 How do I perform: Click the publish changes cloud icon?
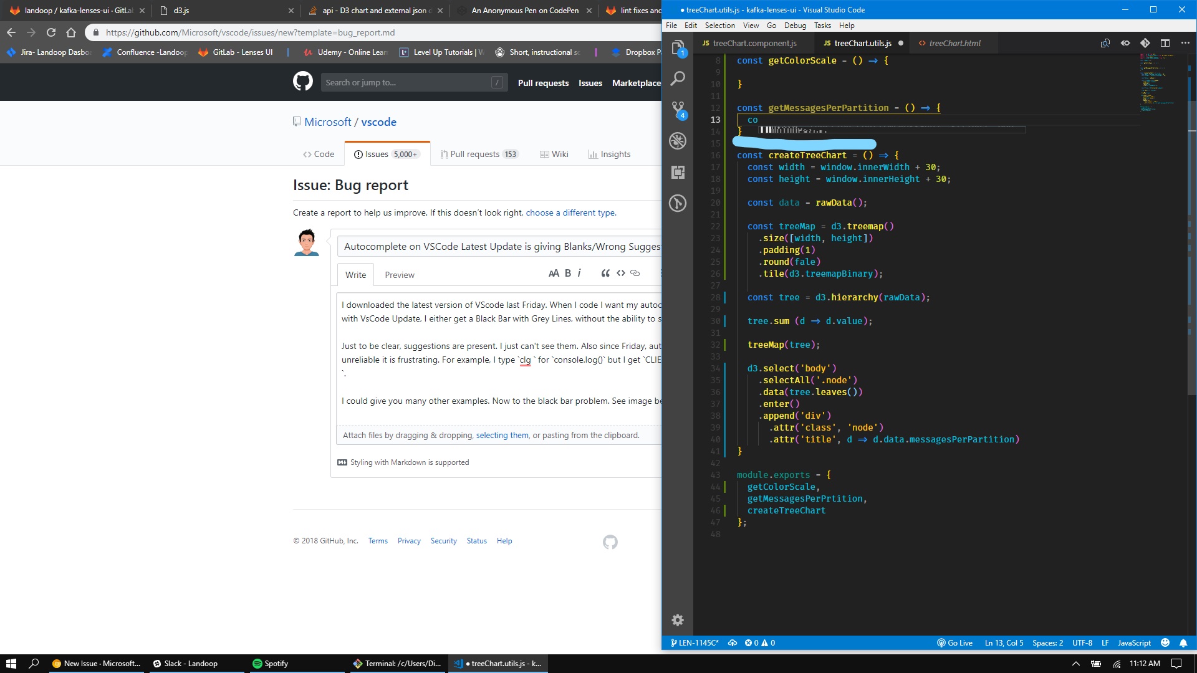coord(733,643)
